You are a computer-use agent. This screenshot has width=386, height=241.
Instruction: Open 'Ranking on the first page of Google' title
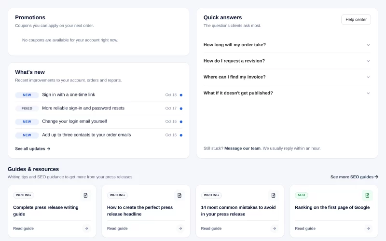coord(332,207)
